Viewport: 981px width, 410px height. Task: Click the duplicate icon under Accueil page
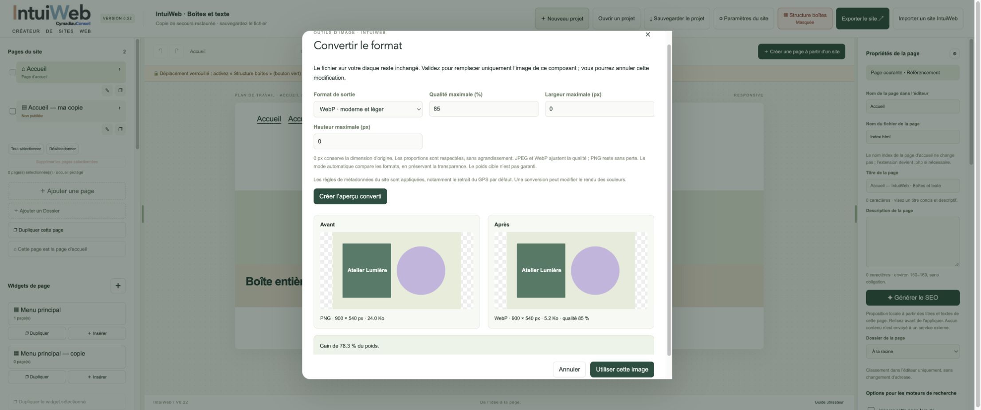pyautogui.click(x=120, y=90)
